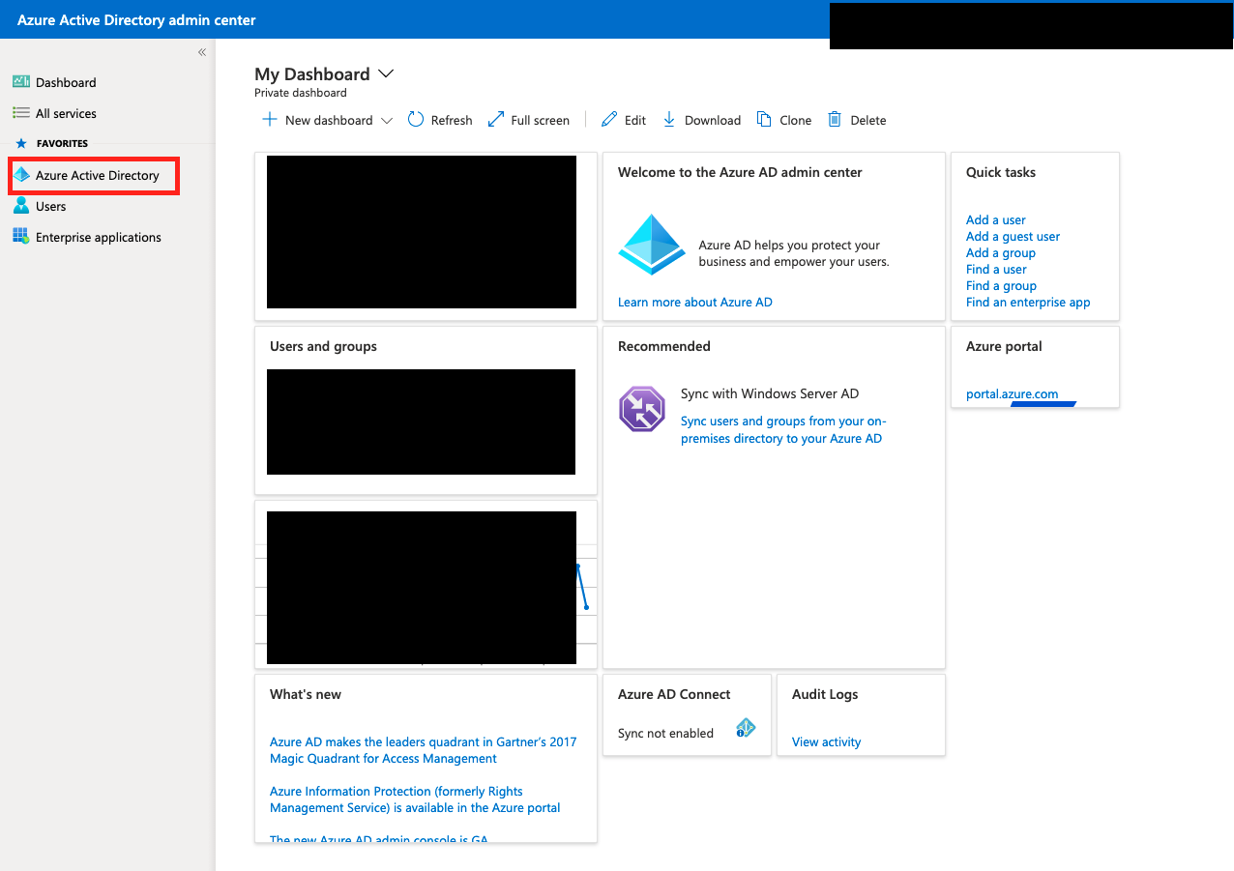The image size is (1234, 871).
Task: Expand the My Dashboard dropdown chevron
Action: point(386,73)
